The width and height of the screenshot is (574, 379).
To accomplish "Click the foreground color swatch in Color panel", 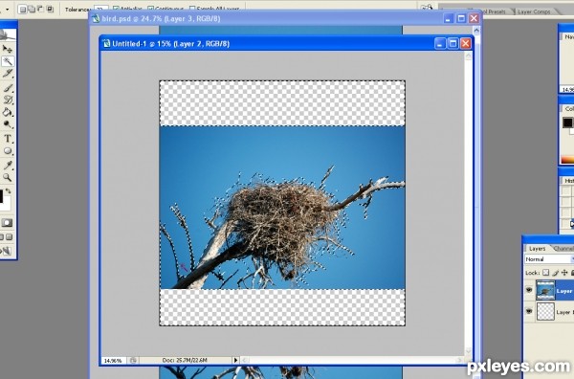I will [567, 123].
